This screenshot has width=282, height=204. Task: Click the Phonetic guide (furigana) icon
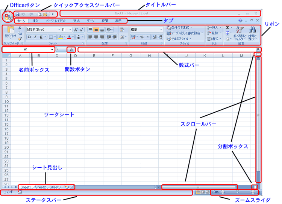click(x=79, y=37)
